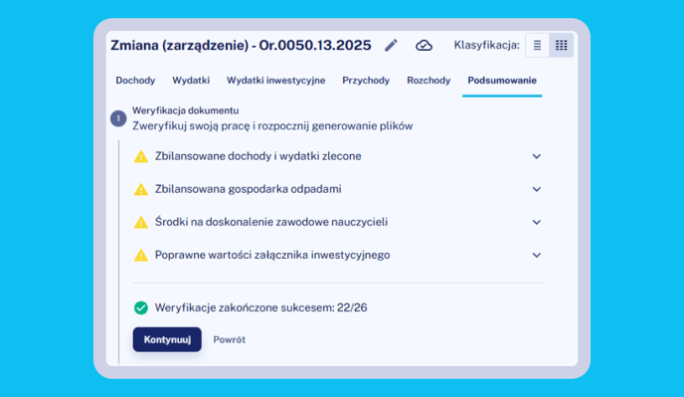Click warning icon for Zbilansowane dochody row
This screenshot has height=397, width=684.
(141, 156)
